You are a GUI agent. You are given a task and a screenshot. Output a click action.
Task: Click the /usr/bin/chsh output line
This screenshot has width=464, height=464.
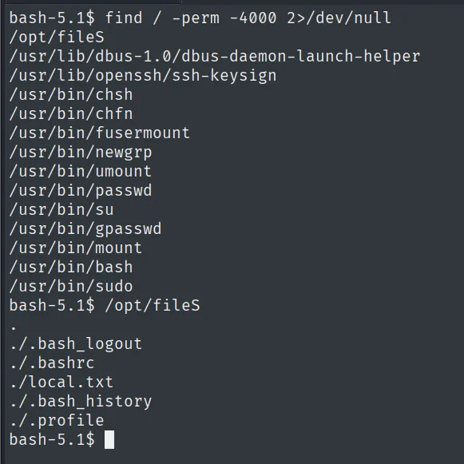[71, 95]
